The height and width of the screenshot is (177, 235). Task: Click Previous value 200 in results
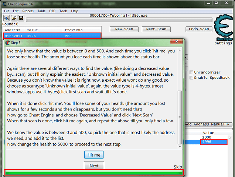[68, 36]
